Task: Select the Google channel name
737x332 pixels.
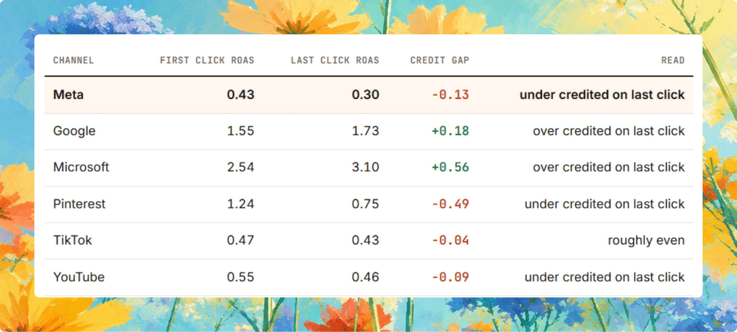Action: pyautogui.click(x=74, y=131)
